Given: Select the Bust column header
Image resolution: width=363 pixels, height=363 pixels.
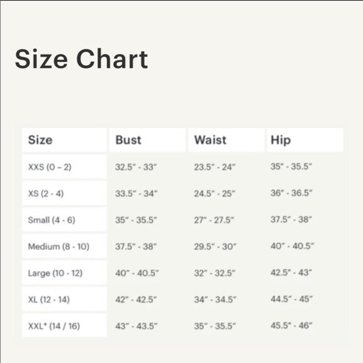Looking at the screenshot, I should click(148, 140).
